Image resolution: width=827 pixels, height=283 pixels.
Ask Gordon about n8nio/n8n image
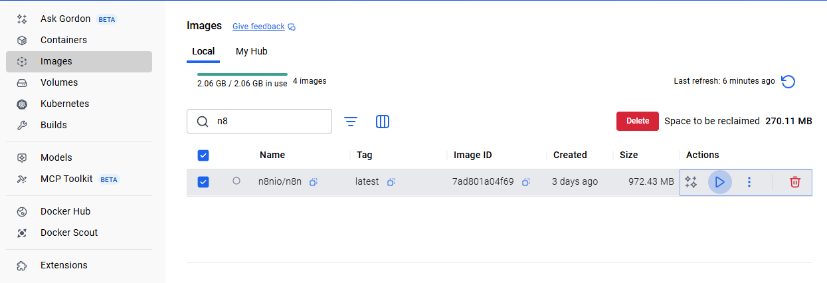click(x=691, y=182)
